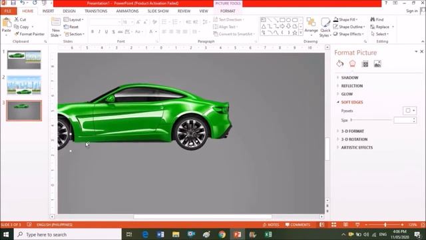
Task: Click the New Slide icon
Action: (x=56, y=22)
